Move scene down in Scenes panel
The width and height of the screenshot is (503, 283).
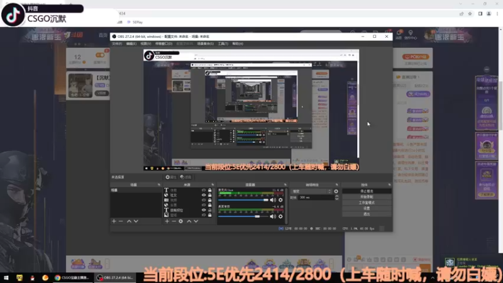point(136,221)
